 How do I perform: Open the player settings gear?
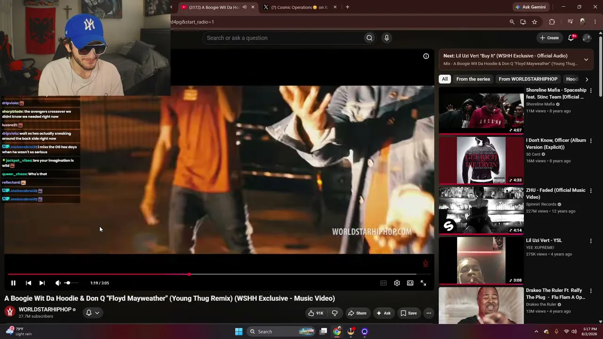point(397,283)
